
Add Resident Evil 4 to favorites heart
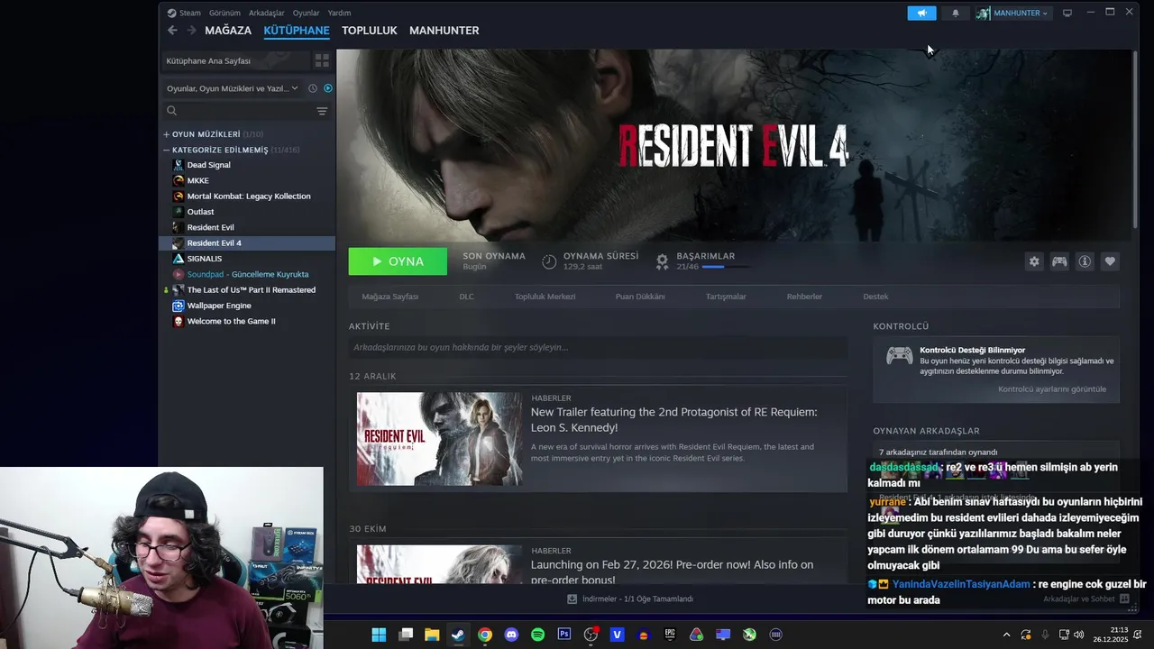[1110, 261]
